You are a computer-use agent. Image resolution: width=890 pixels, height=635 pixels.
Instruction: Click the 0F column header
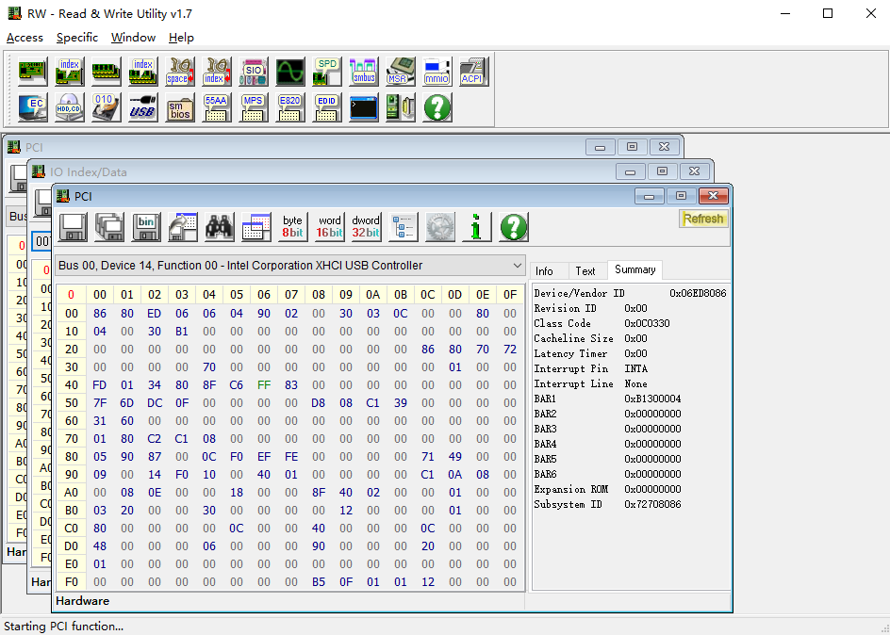(x=510, y=295)
